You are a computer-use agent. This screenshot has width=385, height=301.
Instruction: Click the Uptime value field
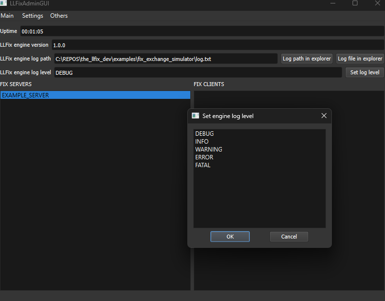pyautogui.click(x=202, y=31)
